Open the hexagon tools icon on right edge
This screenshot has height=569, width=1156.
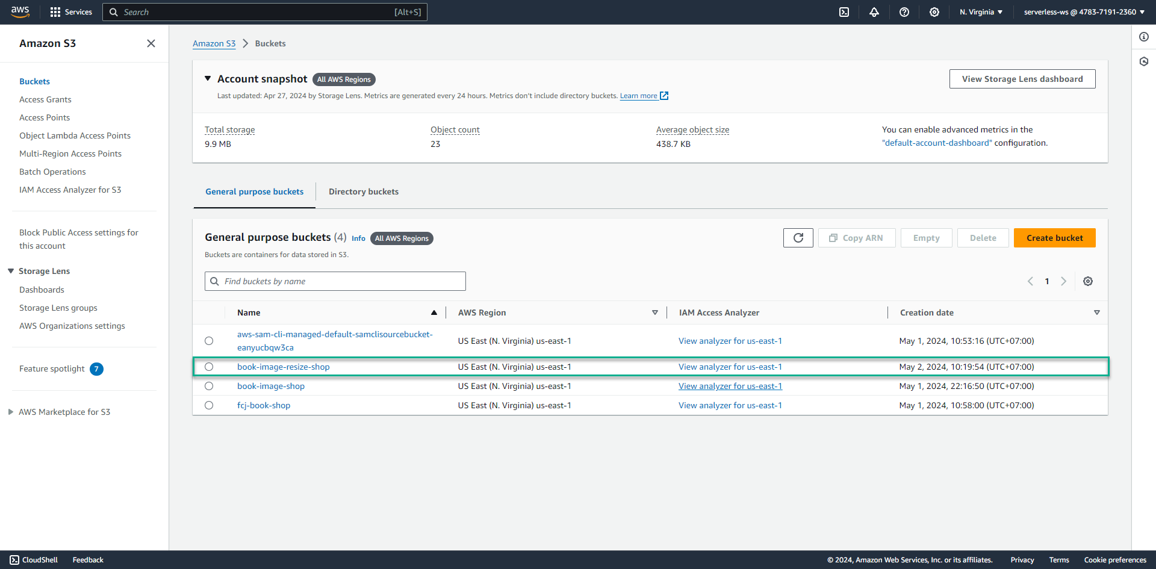1144,61
